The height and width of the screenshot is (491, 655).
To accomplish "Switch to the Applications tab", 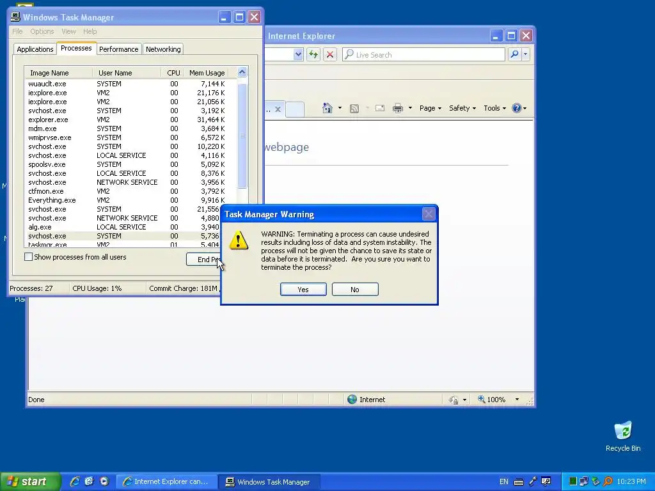I will (35, 49).
